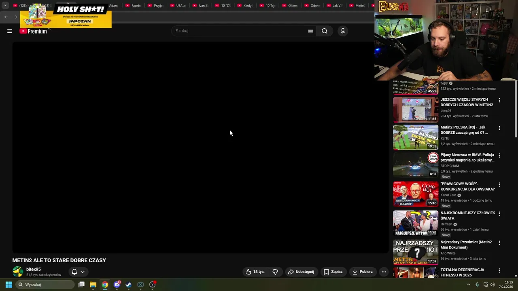The height and width of the screenshot is (291, 518).
Task: Click the page vertical scrollbar
Action: click(516, 109)
